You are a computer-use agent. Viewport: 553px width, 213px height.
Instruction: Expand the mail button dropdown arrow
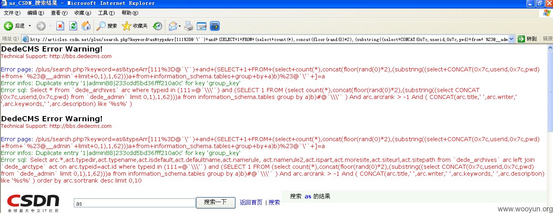tap(180, 26)
